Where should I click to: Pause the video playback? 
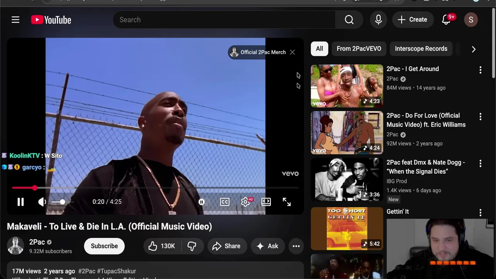(21, 202)
